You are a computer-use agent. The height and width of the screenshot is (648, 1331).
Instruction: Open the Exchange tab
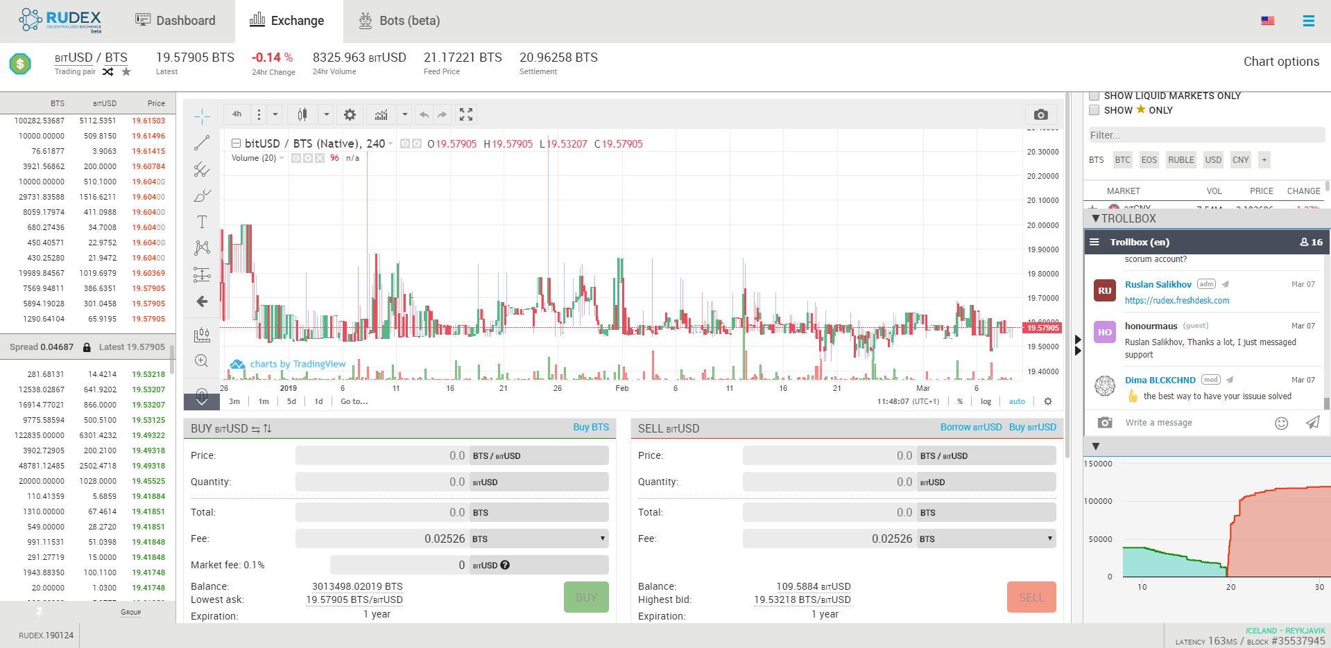(287, 21)
